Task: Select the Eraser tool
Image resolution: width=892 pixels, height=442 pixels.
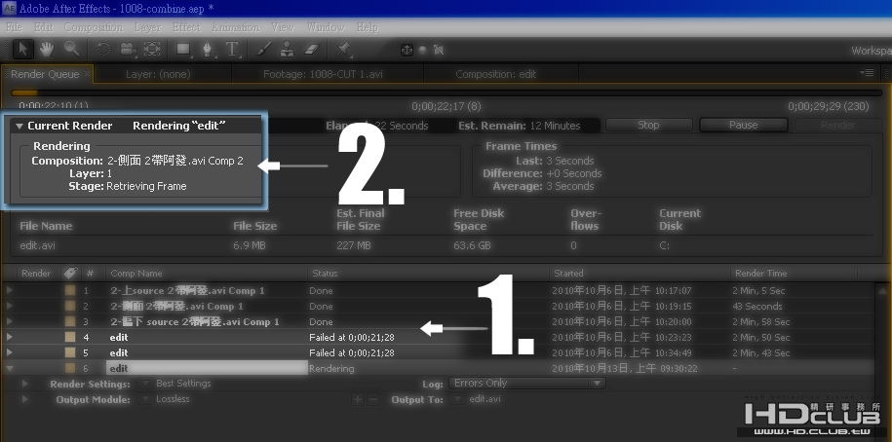Action: coord(312,50)
